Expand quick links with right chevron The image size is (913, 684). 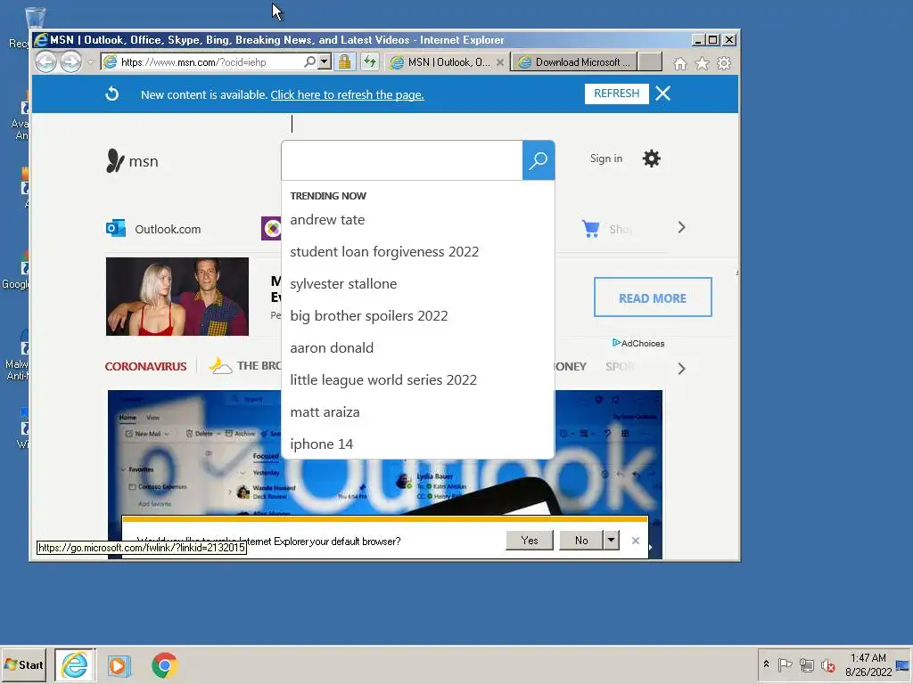pyautogui.click(x=681, y=227)
